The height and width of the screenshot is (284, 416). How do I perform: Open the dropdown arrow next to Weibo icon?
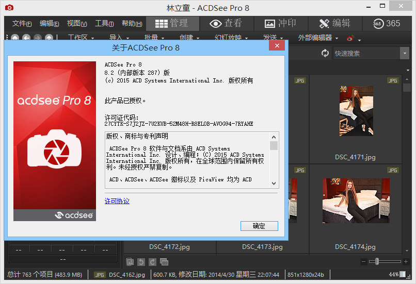pos(359,40)
